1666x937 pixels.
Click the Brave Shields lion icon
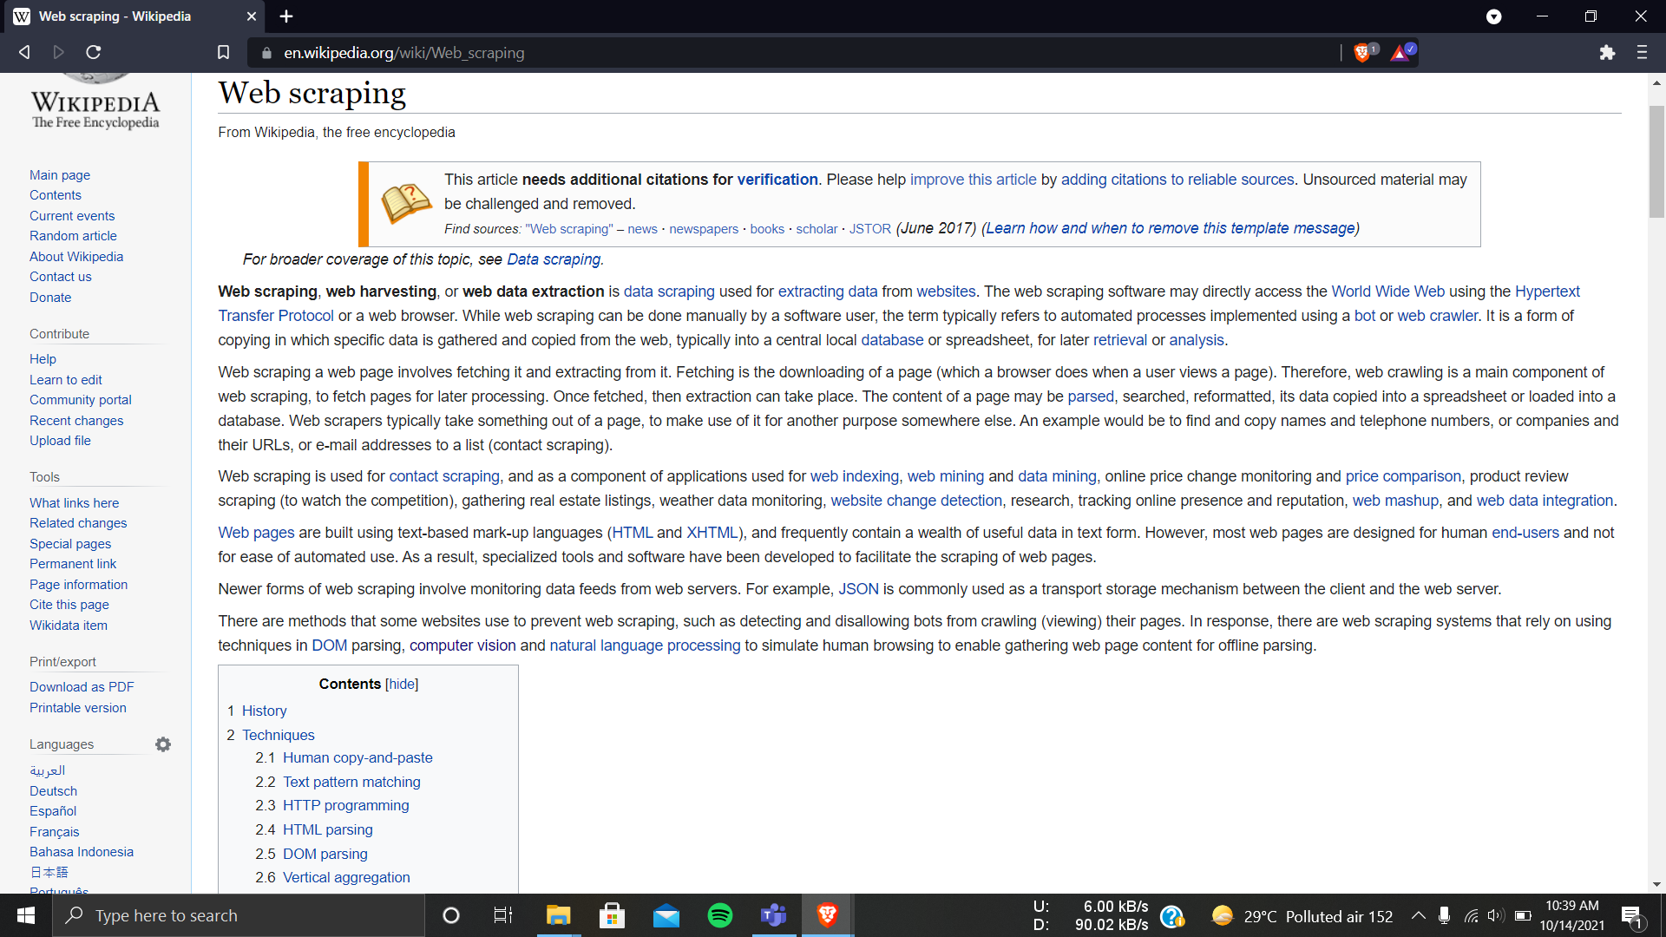pos(1361,53)
